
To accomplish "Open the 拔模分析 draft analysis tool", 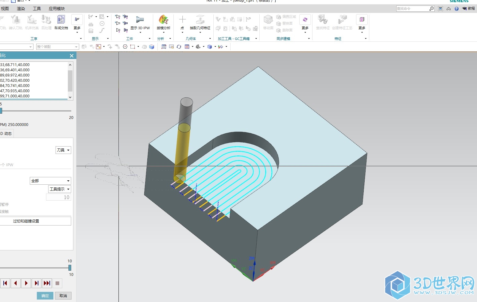I will tap(163, 23).
